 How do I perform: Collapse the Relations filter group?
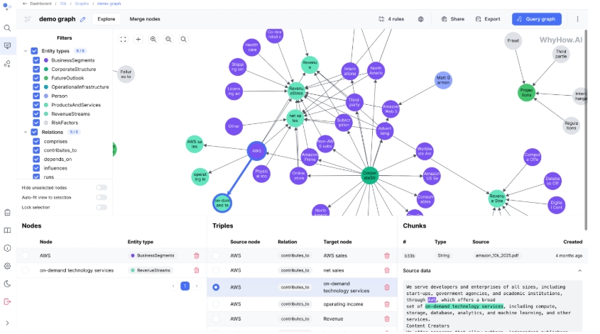coord(25,132)
